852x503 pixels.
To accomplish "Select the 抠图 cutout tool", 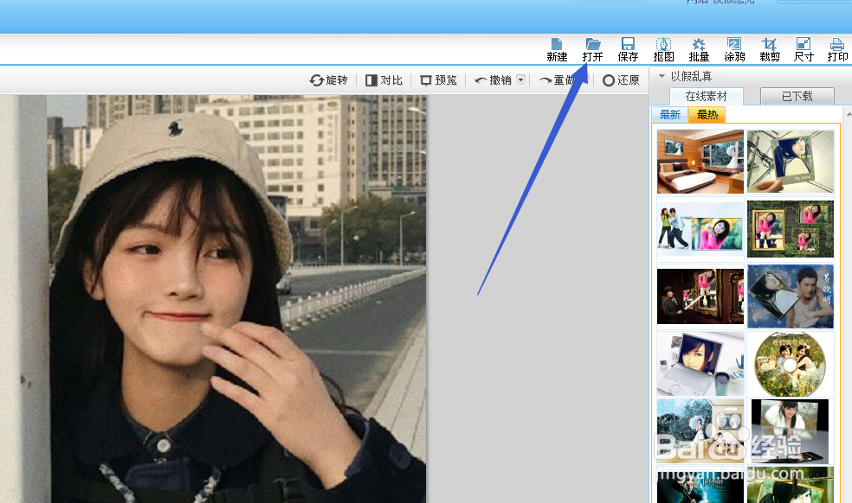I will [x=663, y=50].
